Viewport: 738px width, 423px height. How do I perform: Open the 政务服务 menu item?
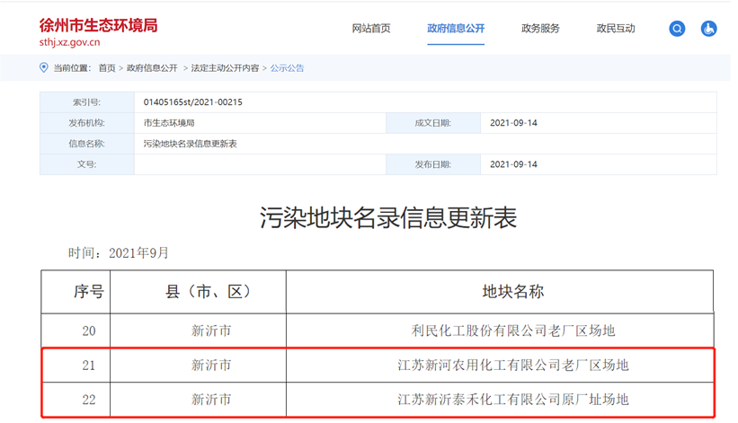click(x=540, y=29)
